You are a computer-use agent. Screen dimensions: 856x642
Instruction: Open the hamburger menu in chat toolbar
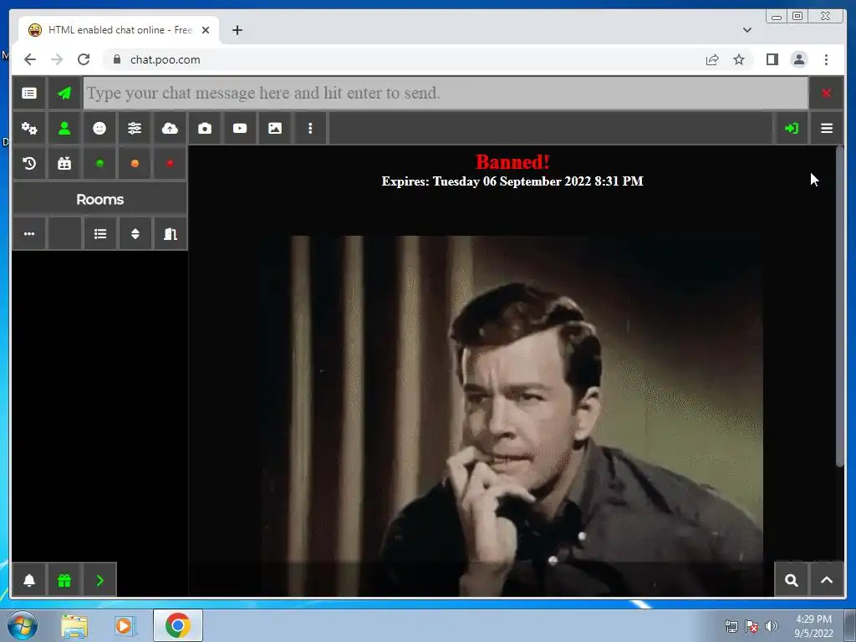[x=827, y=128]
